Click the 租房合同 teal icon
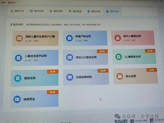The width and height of the screenshot is (164, 123). [18, 78]
